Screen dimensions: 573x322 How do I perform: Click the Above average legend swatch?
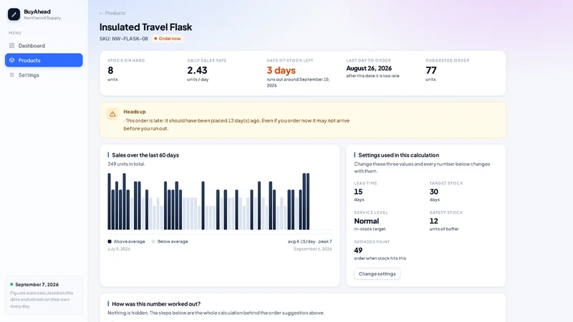tap(110, 241)
